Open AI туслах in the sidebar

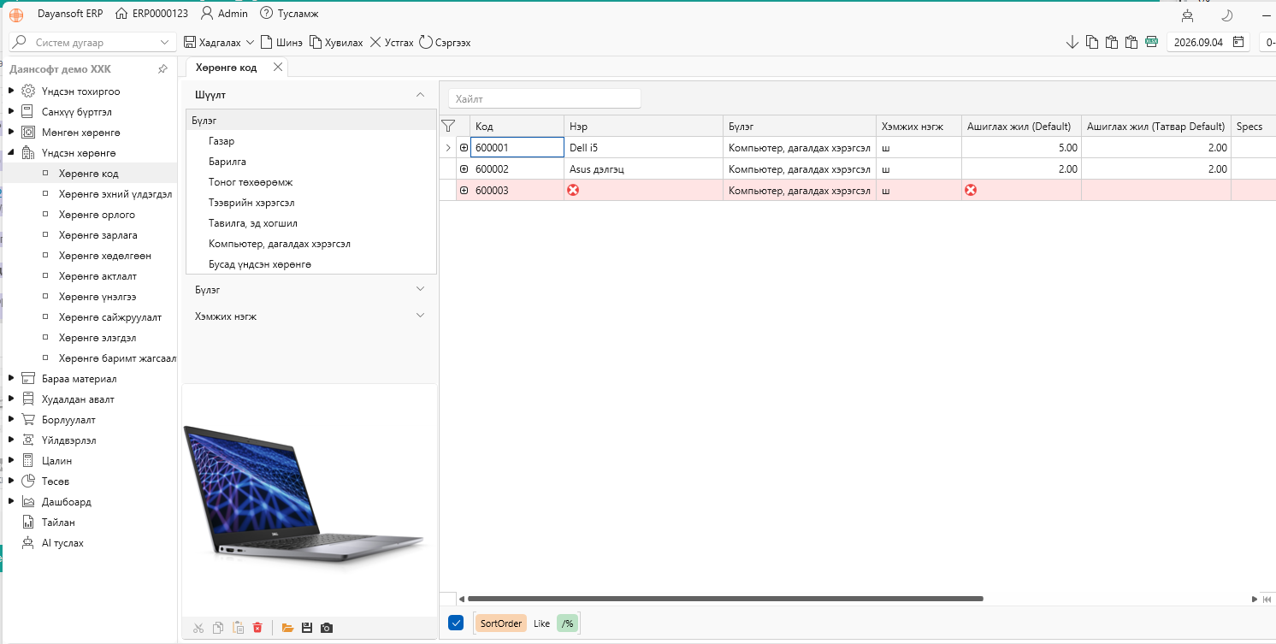coord(62,543)
